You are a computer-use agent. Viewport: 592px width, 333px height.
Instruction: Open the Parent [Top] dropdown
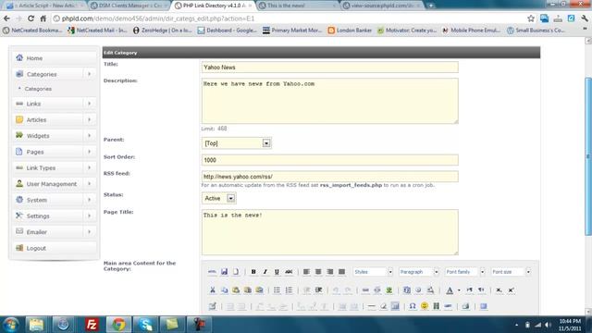237,143
